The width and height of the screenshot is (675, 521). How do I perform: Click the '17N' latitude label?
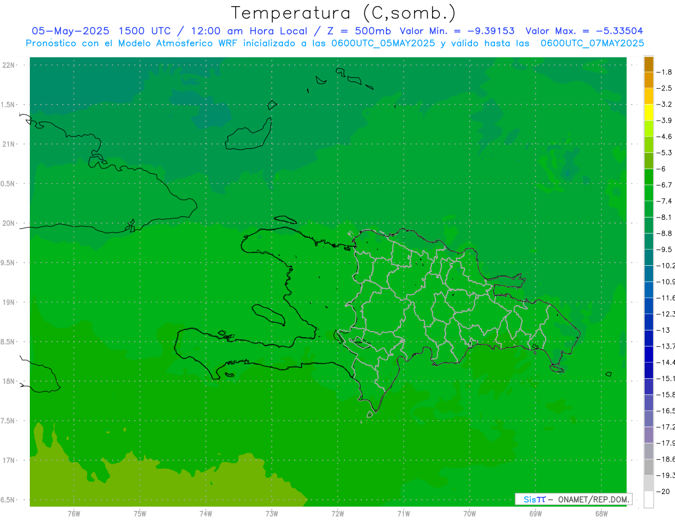click(8, 460)
